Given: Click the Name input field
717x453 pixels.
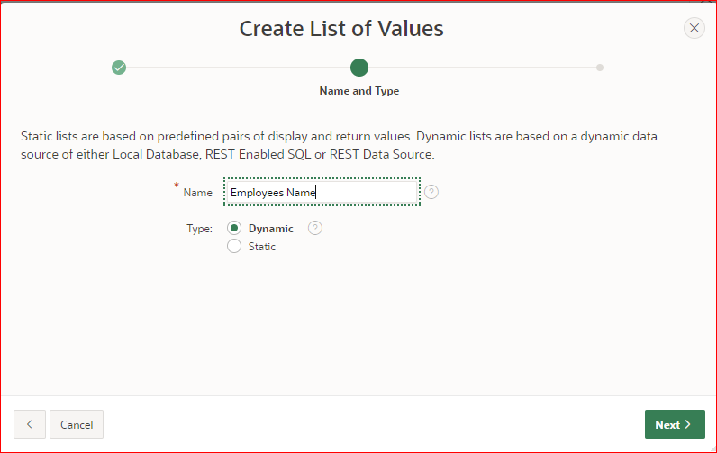Looking at the screenshot, I should click(322, 192).
